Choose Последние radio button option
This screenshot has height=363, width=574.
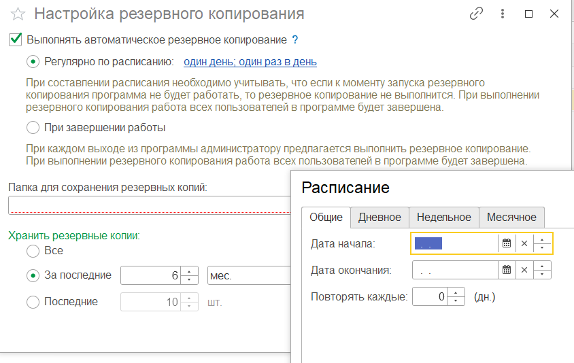[x=33, y=302]
